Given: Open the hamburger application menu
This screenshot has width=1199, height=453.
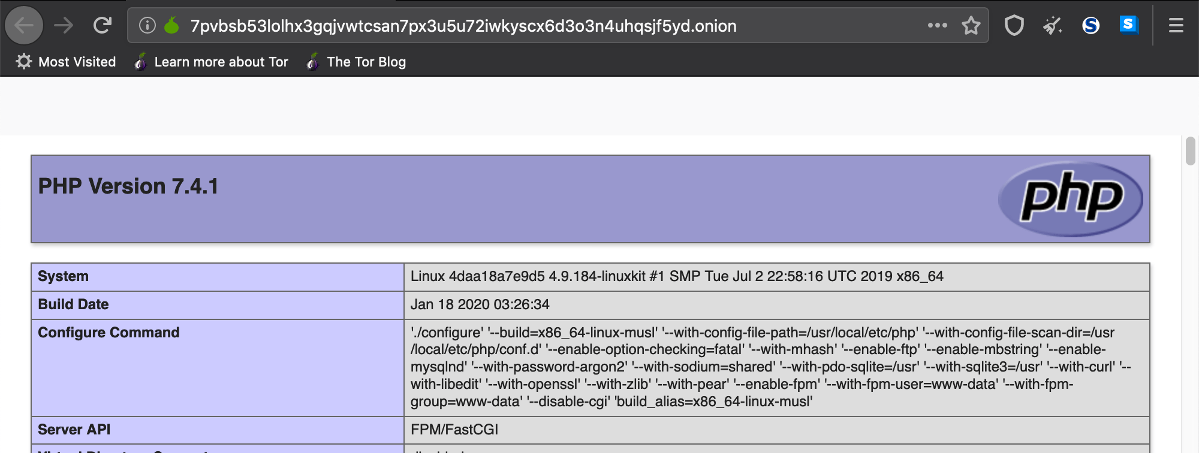Looking at the screenshot, I should coord(1176,26).
